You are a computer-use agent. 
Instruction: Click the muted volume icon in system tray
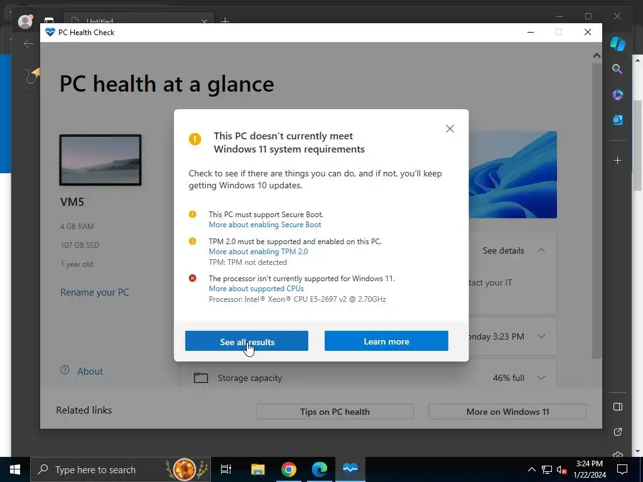(561, 469)
